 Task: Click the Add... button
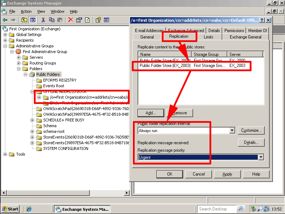[x=151, y=113]
